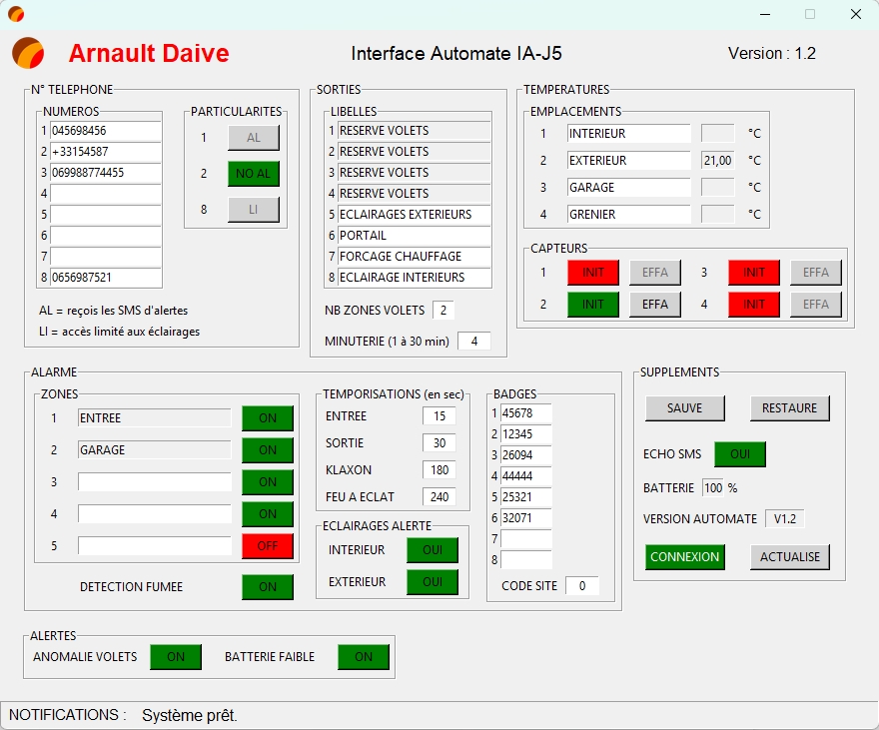Click empty badge 7 field
This screenshot has height=730, width=879.
[x=525, y=539]
